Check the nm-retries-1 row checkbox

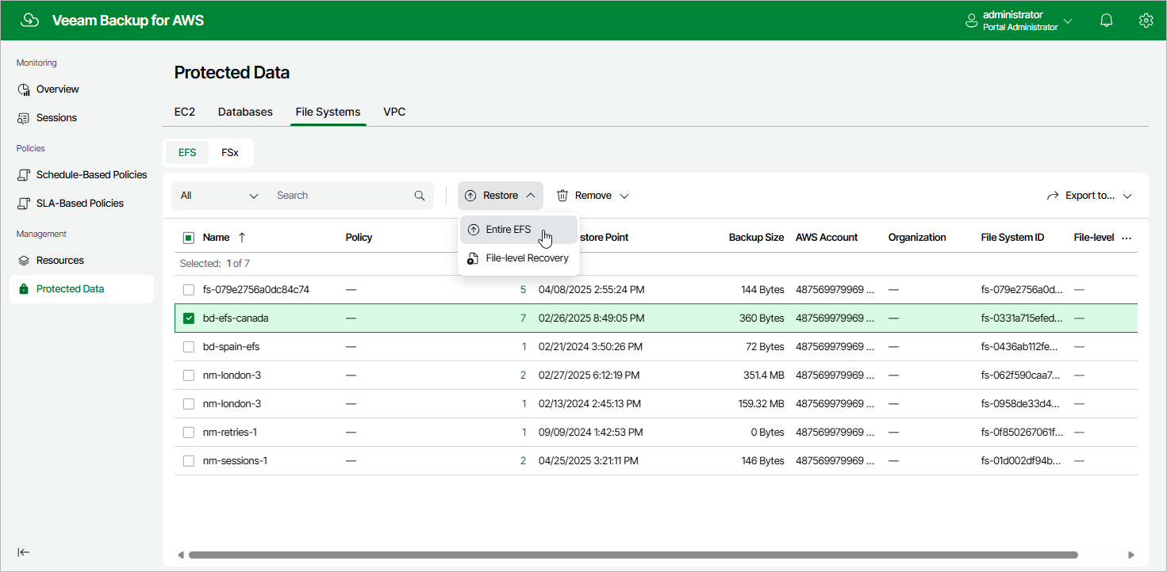click(x=189, y=433)
